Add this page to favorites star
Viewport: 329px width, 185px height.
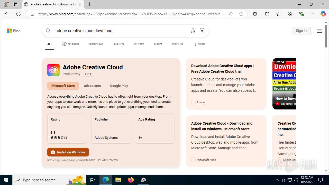tap(241, 14)
